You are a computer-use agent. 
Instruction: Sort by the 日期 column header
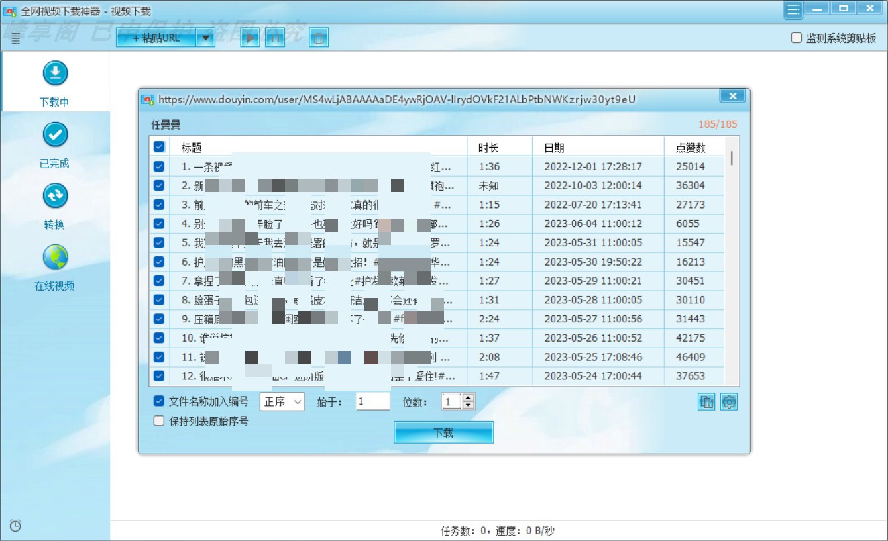tap(599, 148)
